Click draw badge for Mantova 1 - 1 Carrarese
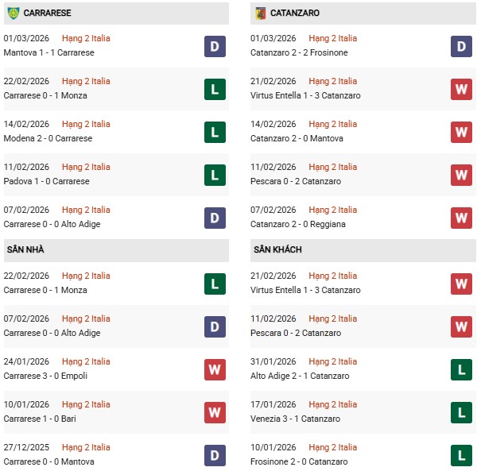Image resolution: width=477 pixels, height=471 pixels. click(215, 46)
